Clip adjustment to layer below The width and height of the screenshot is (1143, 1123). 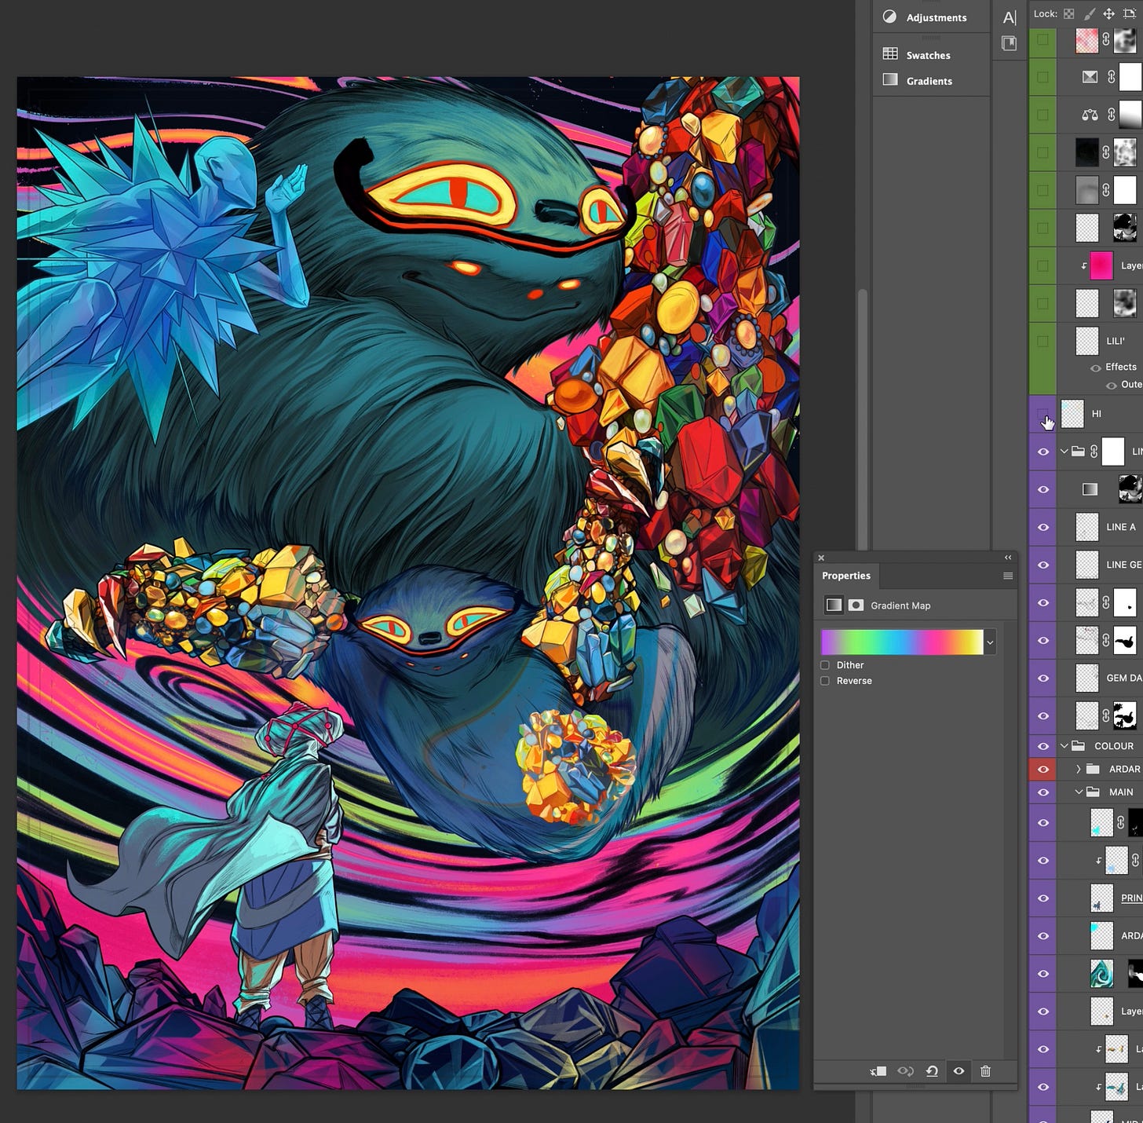pos(878,1071)
